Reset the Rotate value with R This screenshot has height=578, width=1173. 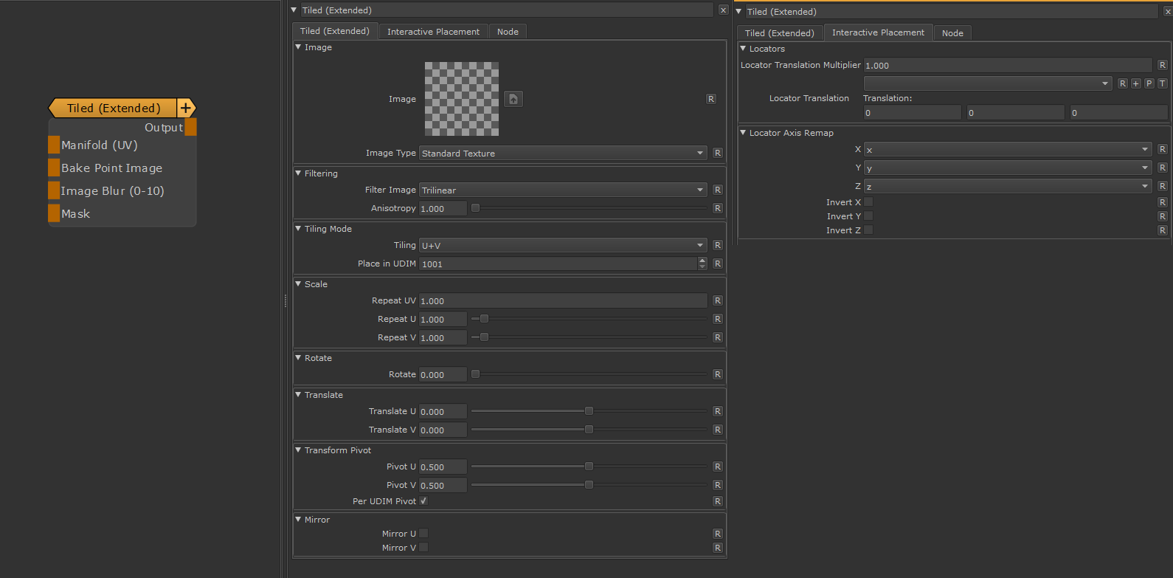(717, 374)
